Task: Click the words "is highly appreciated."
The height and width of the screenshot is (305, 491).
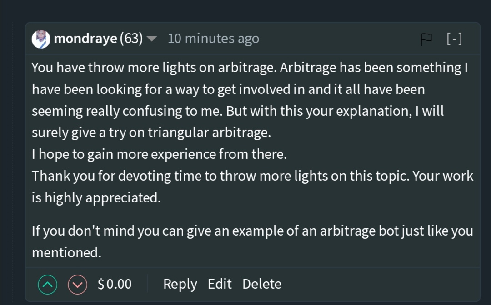Action: pyautogui.click(x=96, y=198)
